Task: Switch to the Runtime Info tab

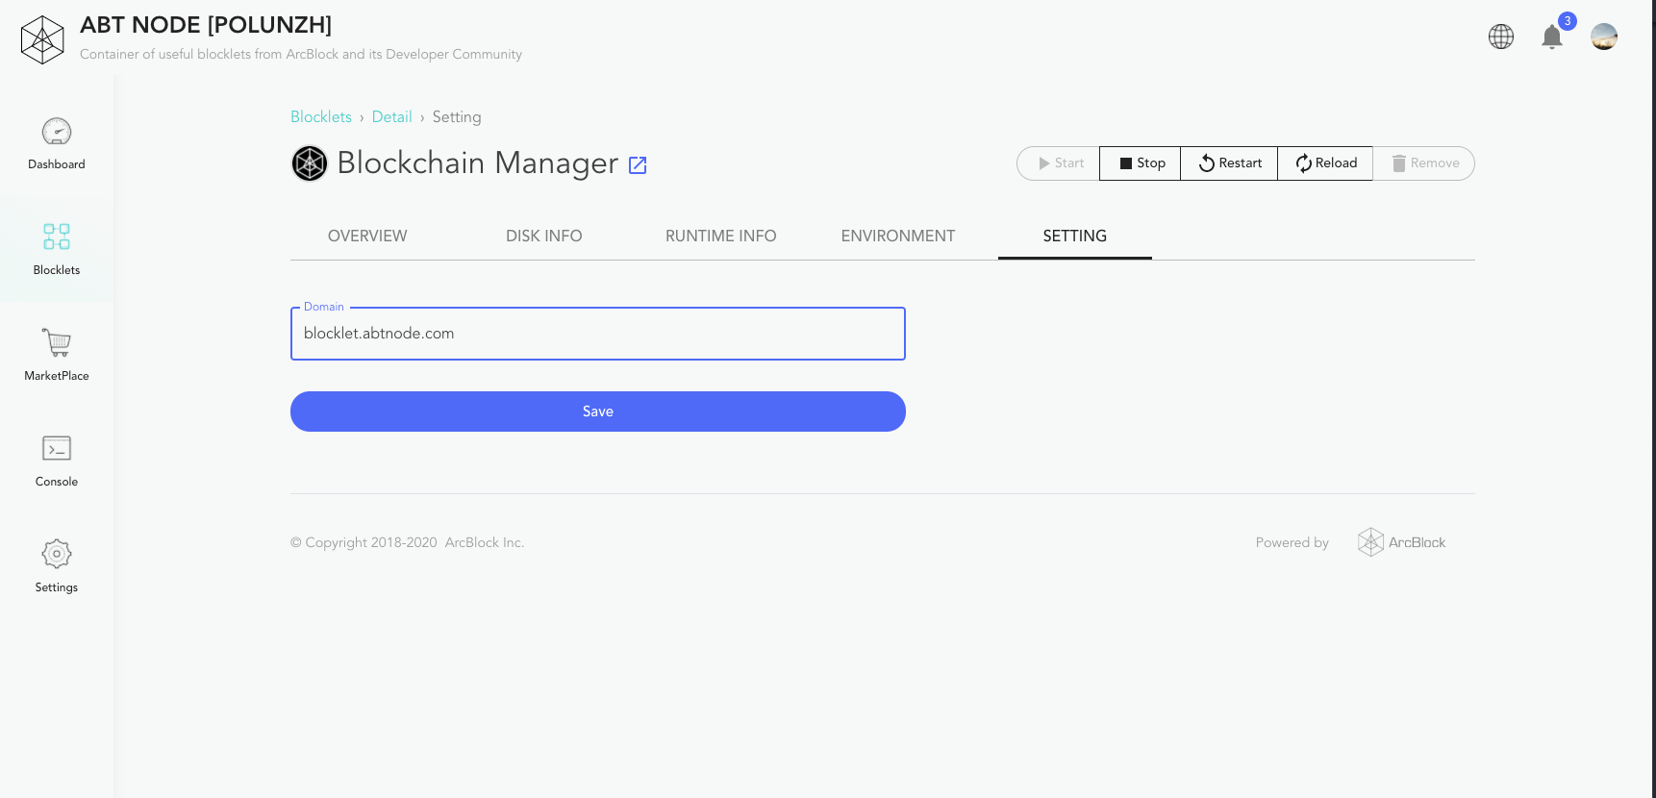Action: (721, 237)
